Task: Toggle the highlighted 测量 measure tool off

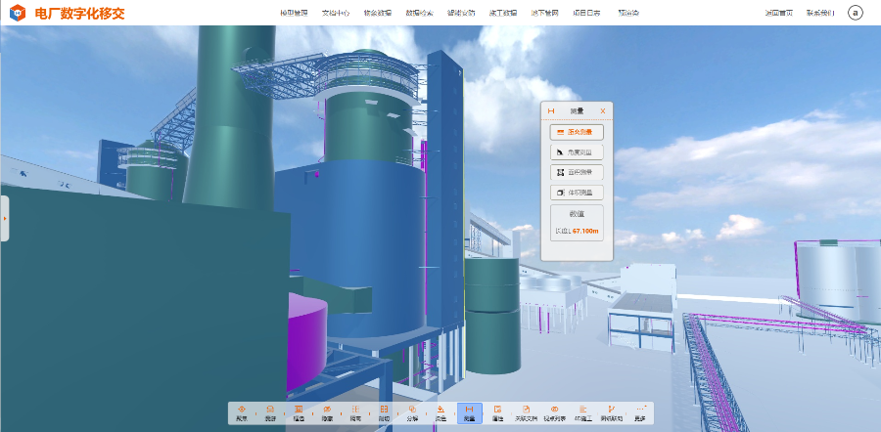Action: coord(469,413)
